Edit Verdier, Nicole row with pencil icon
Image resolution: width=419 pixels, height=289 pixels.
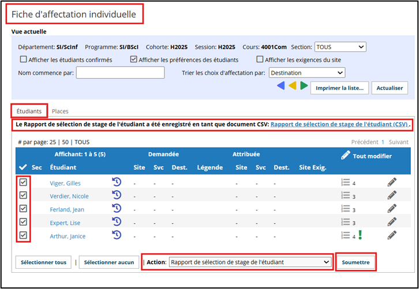[392, 195]
